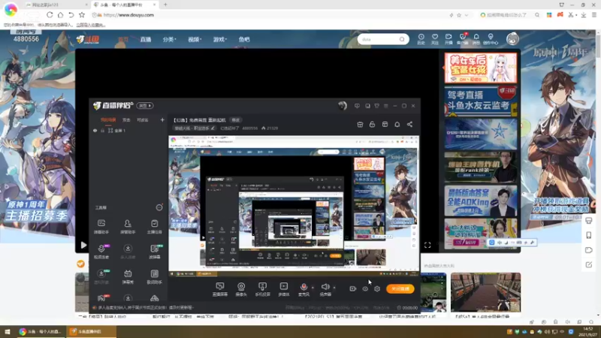601x338 pixels.
Task: Click the search magnifier in Douyu search box
Action: click(x=402, y=39)
